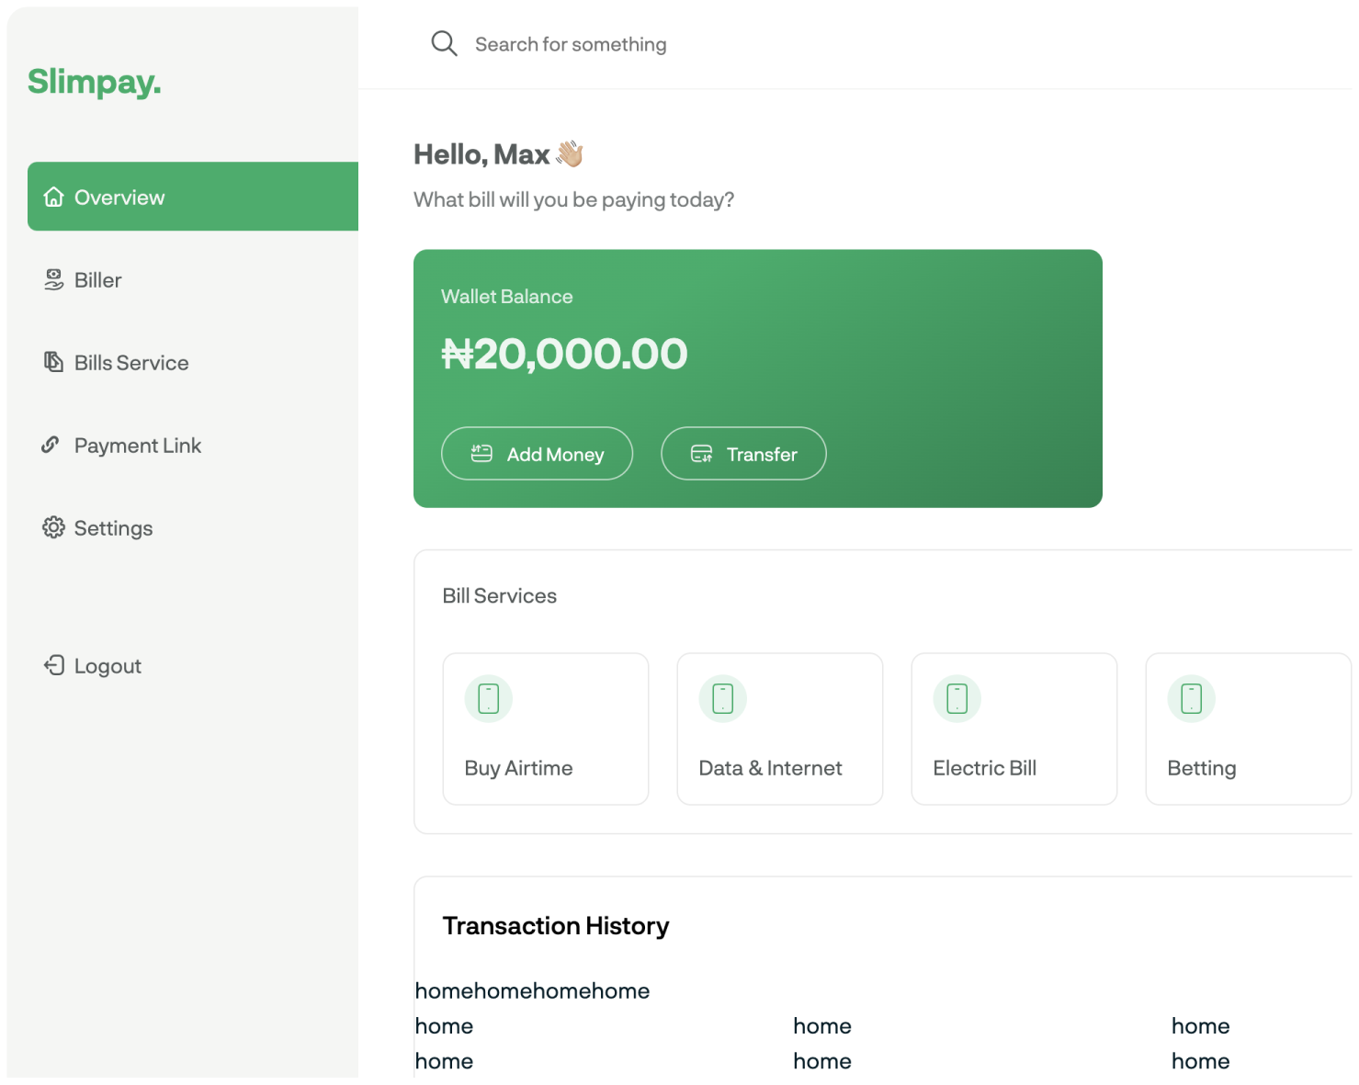Click the phone icon on Buy Airtime
Screen dimensions: 1359x1085
(489, 699)
